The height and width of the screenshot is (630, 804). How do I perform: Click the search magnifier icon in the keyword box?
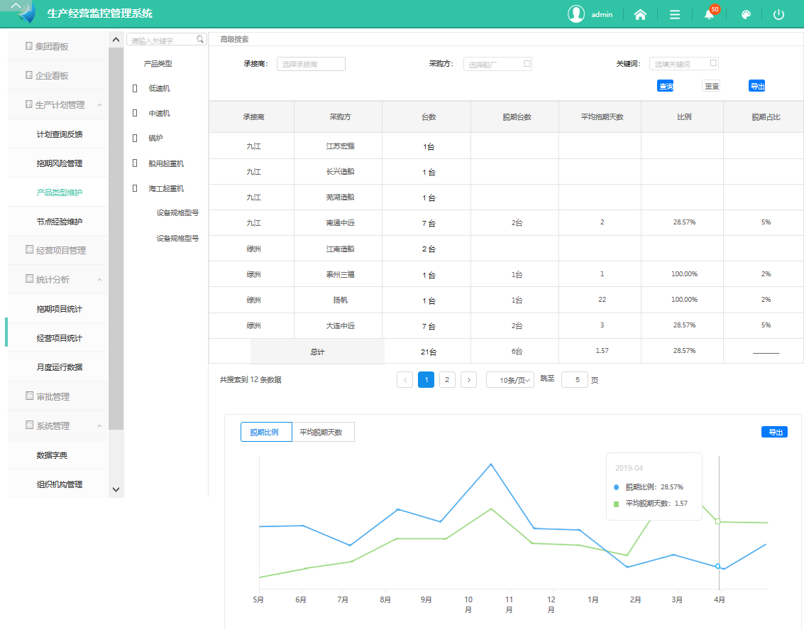point(200,40)
